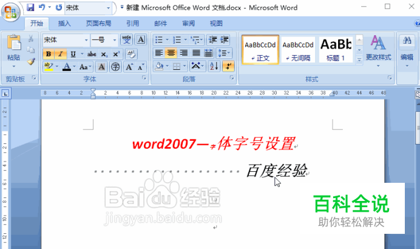Increase paragraph indent
This screenshot has width=420, height=249.
[225, 39]
